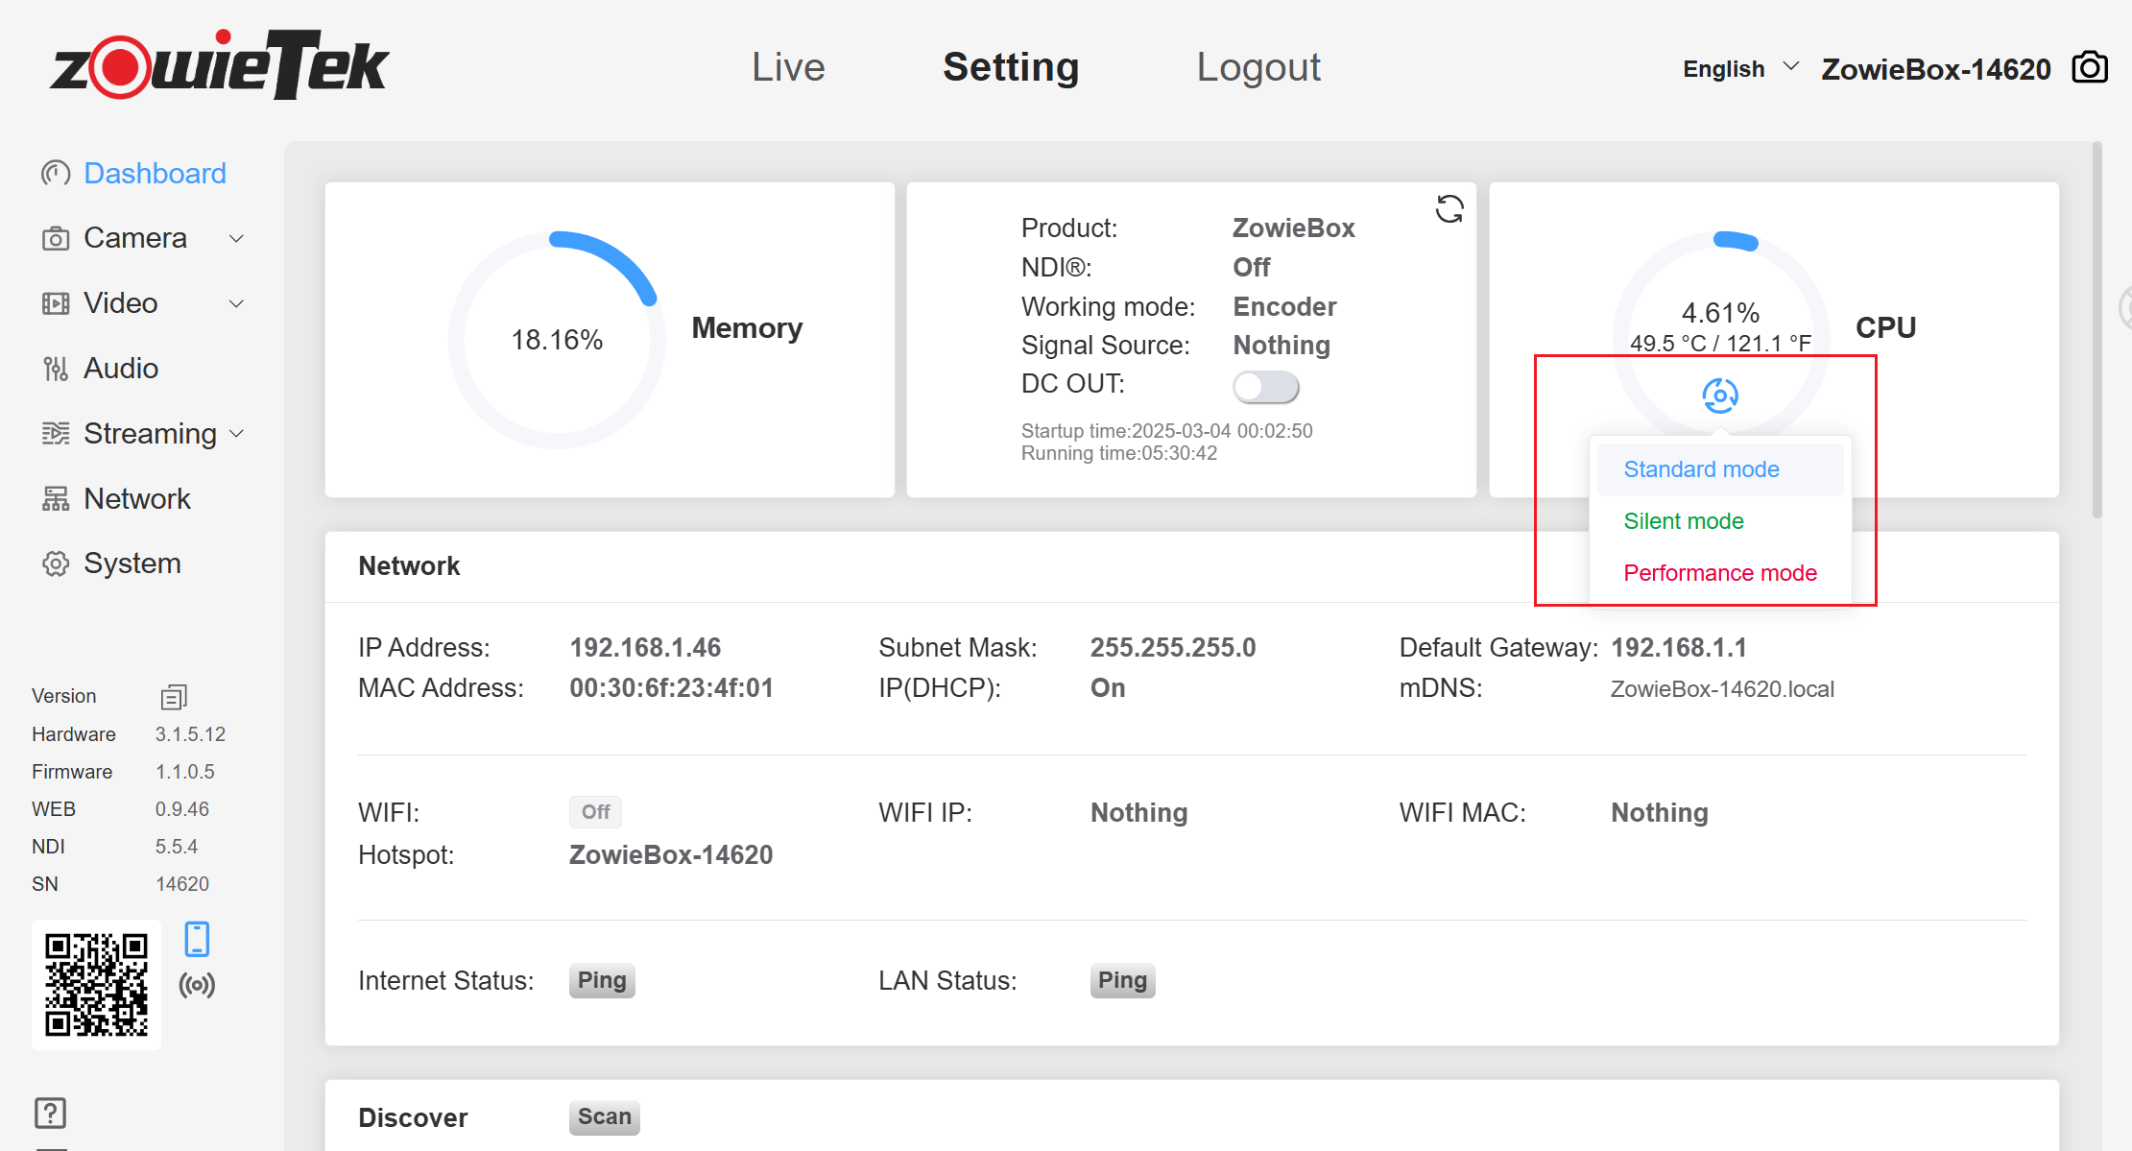Select Performance mode option

point(1719,573)
